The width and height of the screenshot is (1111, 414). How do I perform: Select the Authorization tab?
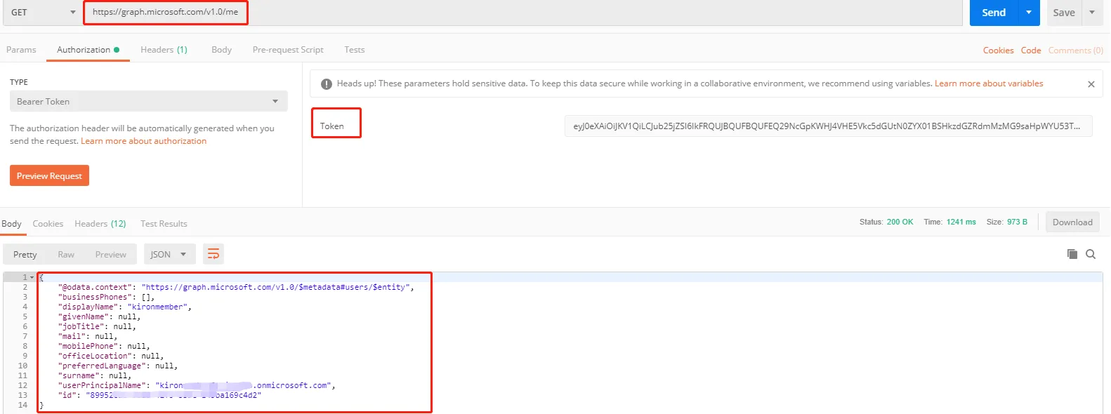click(x=88, y=50)
